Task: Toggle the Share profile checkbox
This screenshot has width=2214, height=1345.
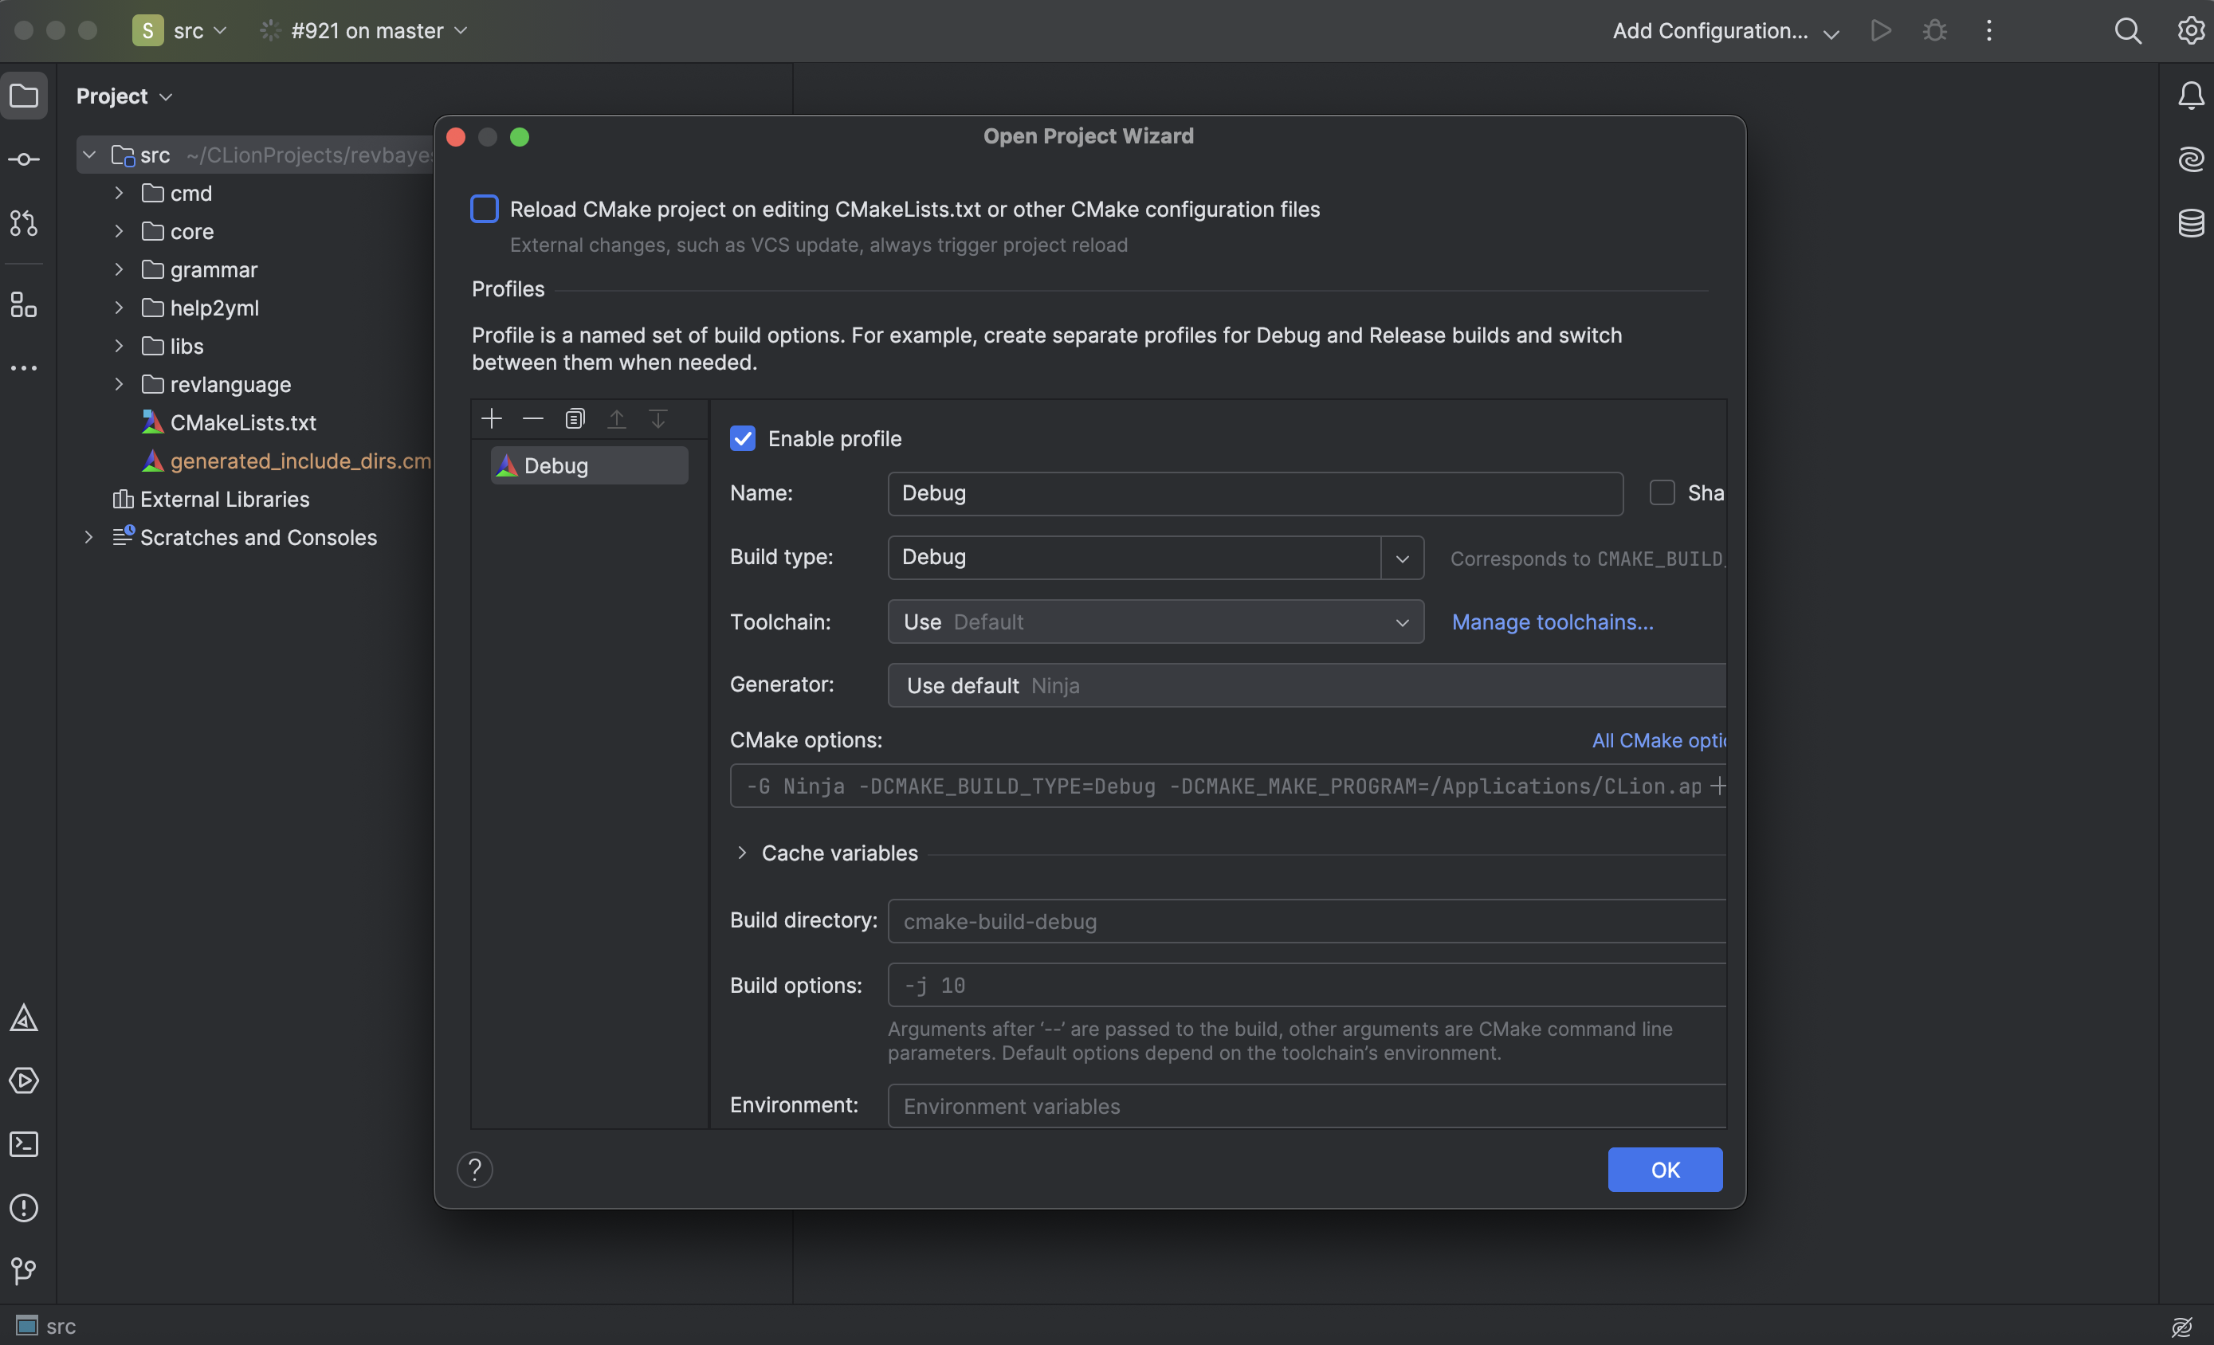Action: (x=1662, y=492)
